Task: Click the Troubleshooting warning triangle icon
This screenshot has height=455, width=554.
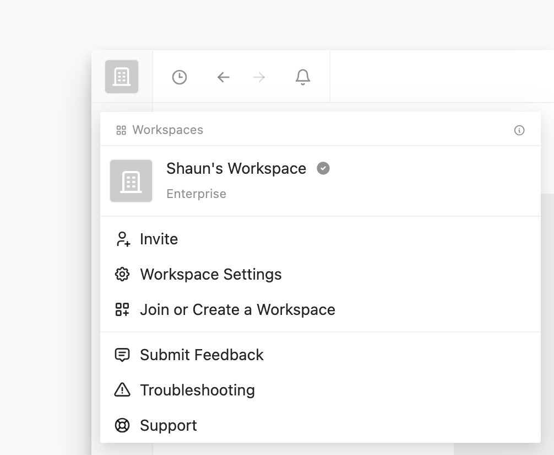Action: click(x=122, y=390)
